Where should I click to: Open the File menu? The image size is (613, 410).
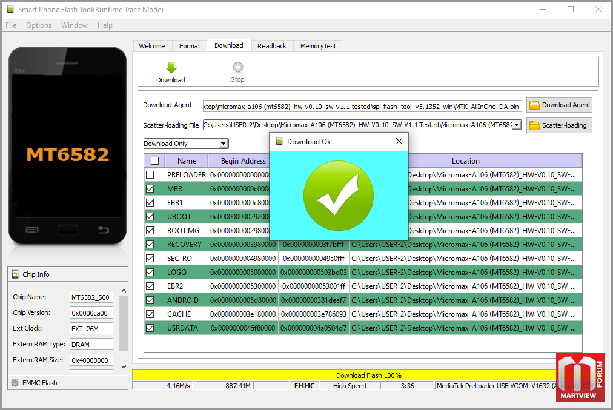point(11,25)
